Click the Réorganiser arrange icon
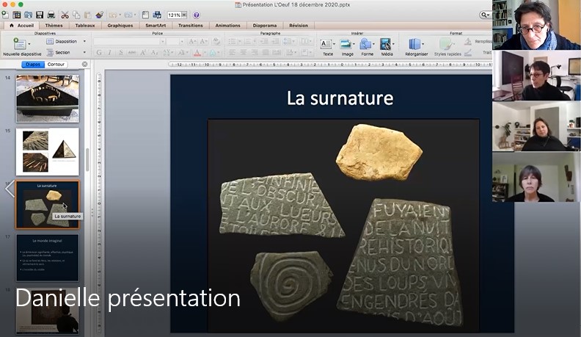 pos(415,46)
